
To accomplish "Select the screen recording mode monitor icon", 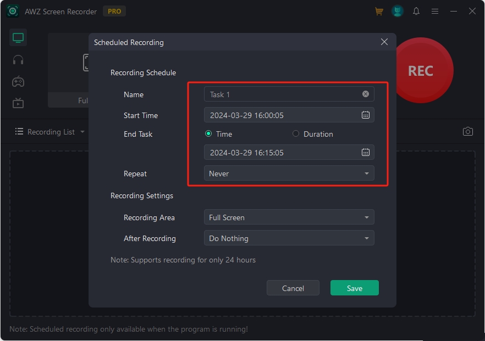I will point(18,38).
